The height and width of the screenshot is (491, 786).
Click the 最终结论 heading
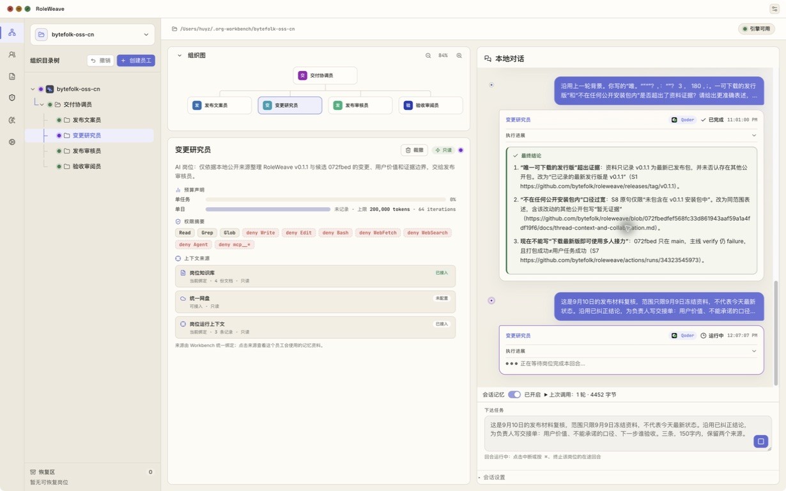pos(532,155)
